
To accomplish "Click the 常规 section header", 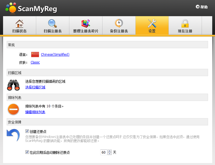I will pos(107,45).
